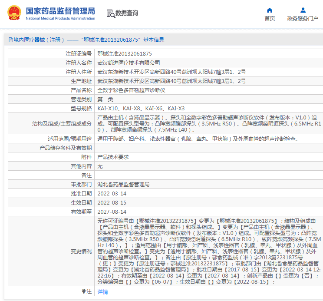This screenshot has width=323, height=301.
Task: Click 注册人住所 row label
Action: click(x=79, y=72)
